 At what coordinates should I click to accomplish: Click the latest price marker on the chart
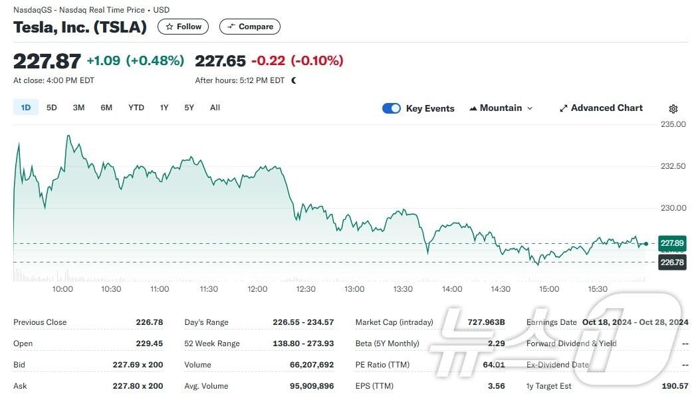pos(645,243)
